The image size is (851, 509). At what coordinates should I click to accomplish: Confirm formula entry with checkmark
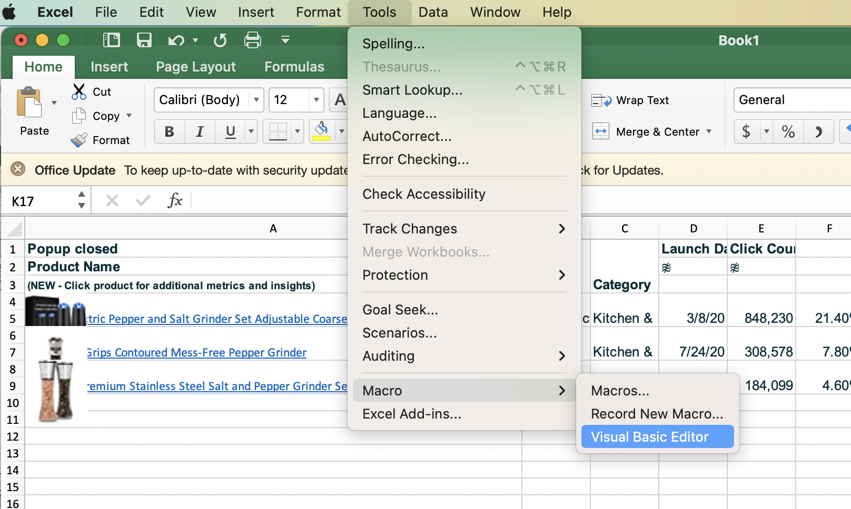point(143,200)
